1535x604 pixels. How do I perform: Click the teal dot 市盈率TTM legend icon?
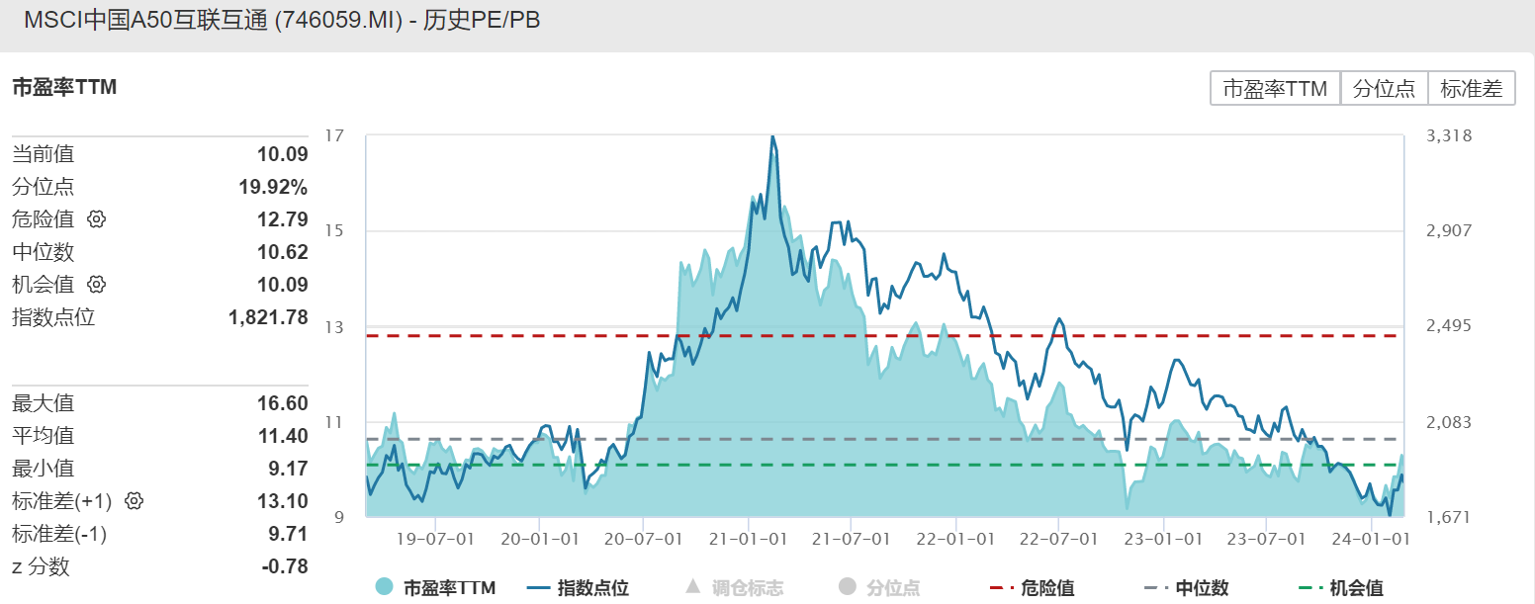coord(383,586)
